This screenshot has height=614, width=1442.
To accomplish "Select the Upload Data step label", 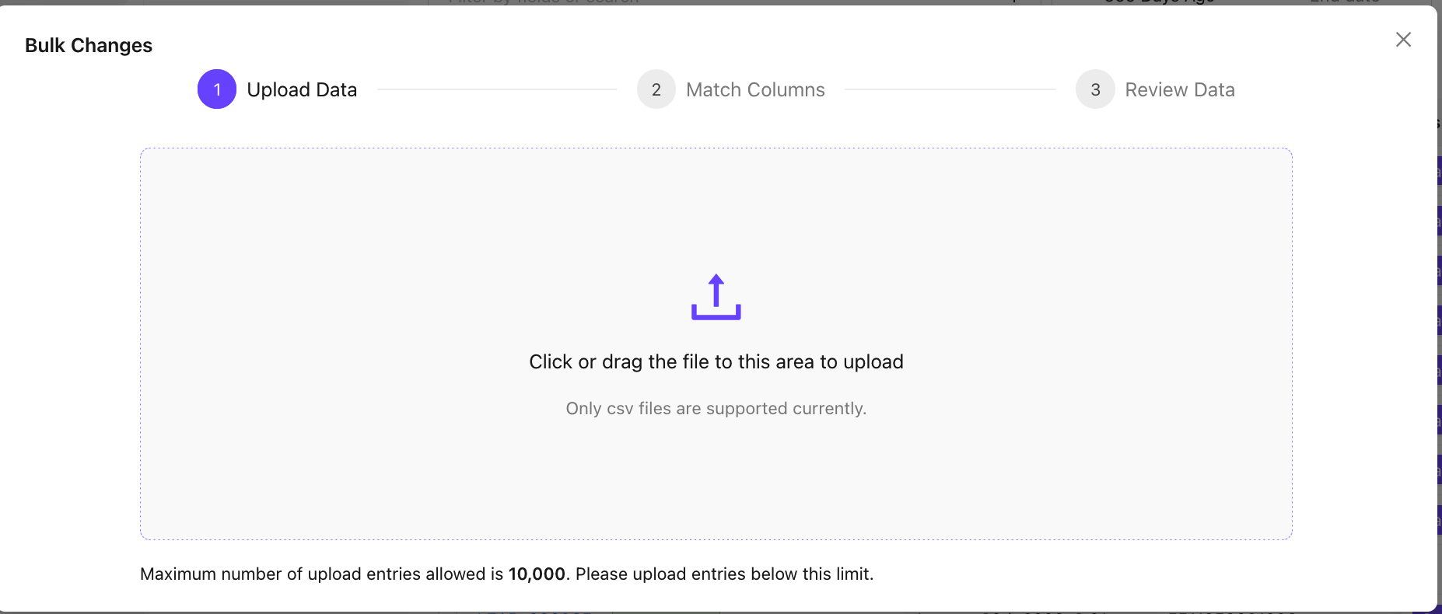I will [x=302, y=90].
